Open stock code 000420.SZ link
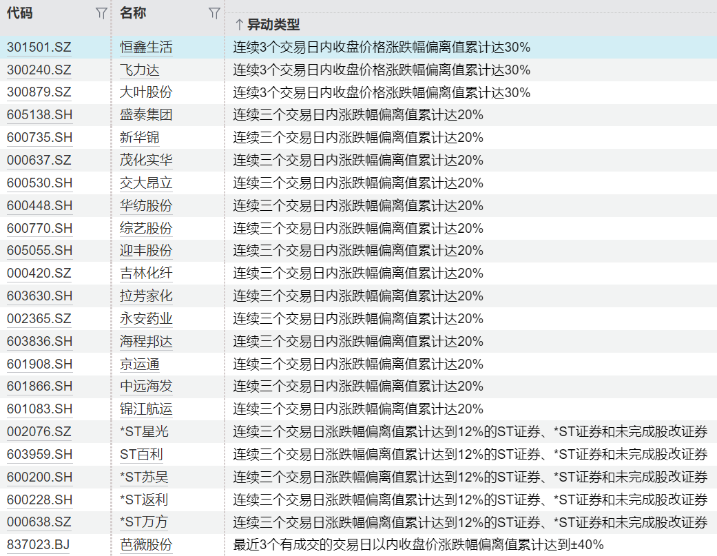Screen dimensions: 717x556 coord(39,274)
